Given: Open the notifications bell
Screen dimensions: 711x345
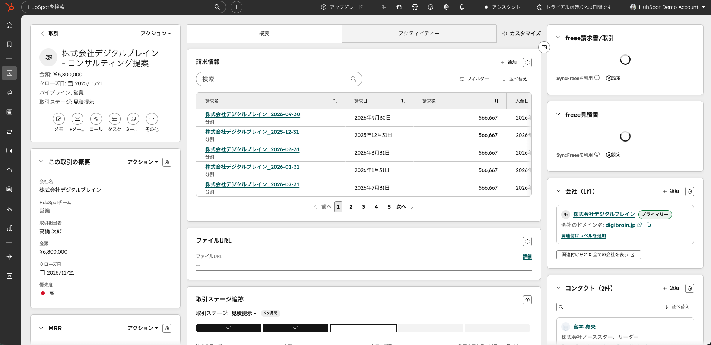Looking at the screenshot, I should pyautogui.click(x=462, y=7).
